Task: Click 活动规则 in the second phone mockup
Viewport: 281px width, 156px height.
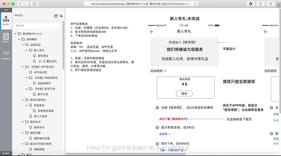Action: pos(270,71)
